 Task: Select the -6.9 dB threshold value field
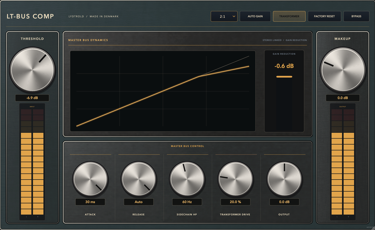point(32,98)
